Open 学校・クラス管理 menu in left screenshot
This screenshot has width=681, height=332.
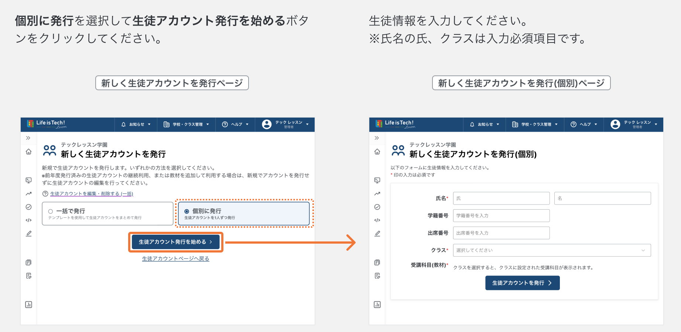[186, 125]
